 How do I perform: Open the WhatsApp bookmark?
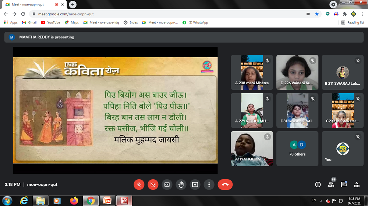[x=195, y=22]
